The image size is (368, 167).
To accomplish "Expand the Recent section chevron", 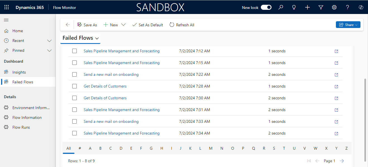I will click(x=49, y=41).
